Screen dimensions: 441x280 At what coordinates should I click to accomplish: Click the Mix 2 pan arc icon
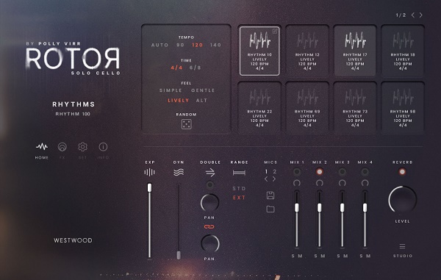pyautogui.click(x=319, y=183)
